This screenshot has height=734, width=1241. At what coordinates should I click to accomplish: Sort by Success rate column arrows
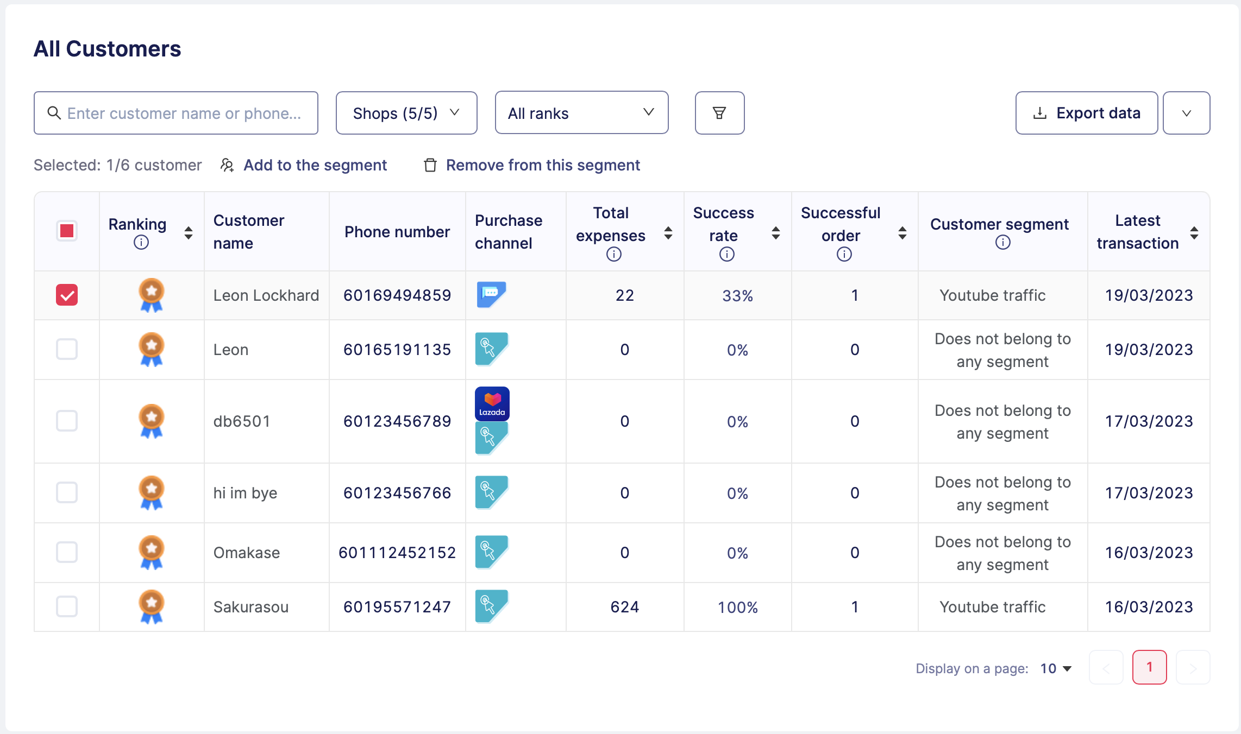[775, 233]
